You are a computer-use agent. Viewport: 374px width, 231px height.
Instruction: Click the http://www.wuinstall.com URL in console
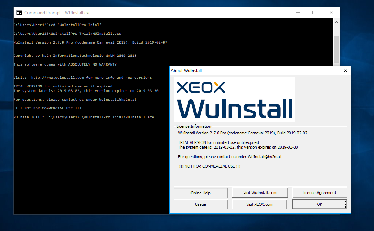click(58, 78)
